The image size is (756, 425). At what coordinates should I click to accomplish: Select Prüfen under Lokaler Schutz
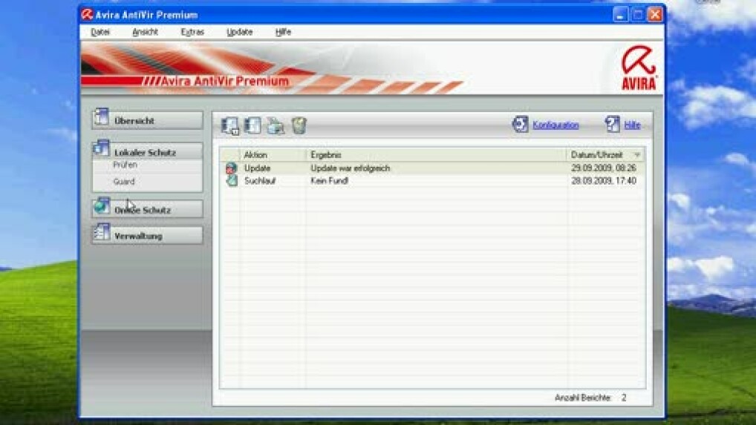click(x=126, y=165)
